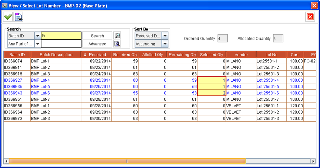
Task: Click the yellow search text field containing %
Action: pyautogui.click(x=61, y=36)
